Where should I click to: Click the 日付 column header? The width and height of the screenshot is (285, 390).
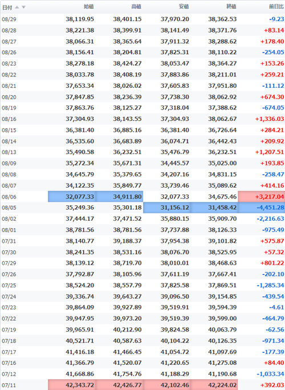pos(7,7)
